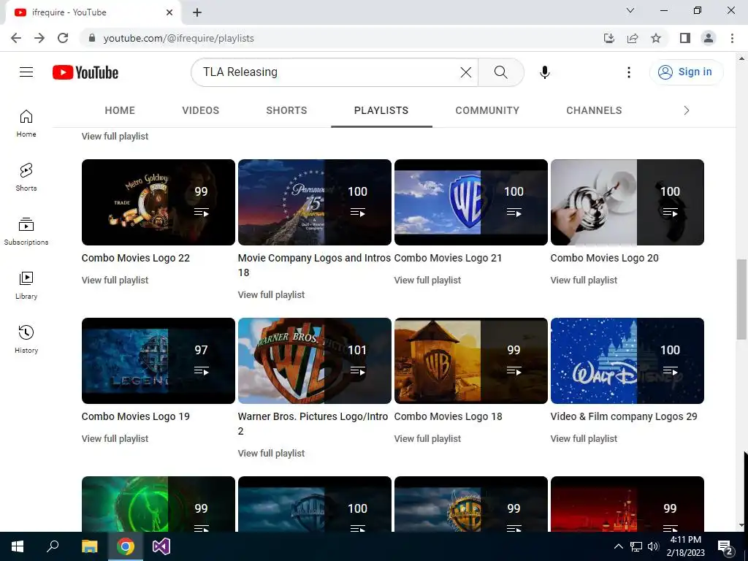Viewport: 748px width, 561px height.
Task: Open a new browser tab
Action: tap(197, 12)
